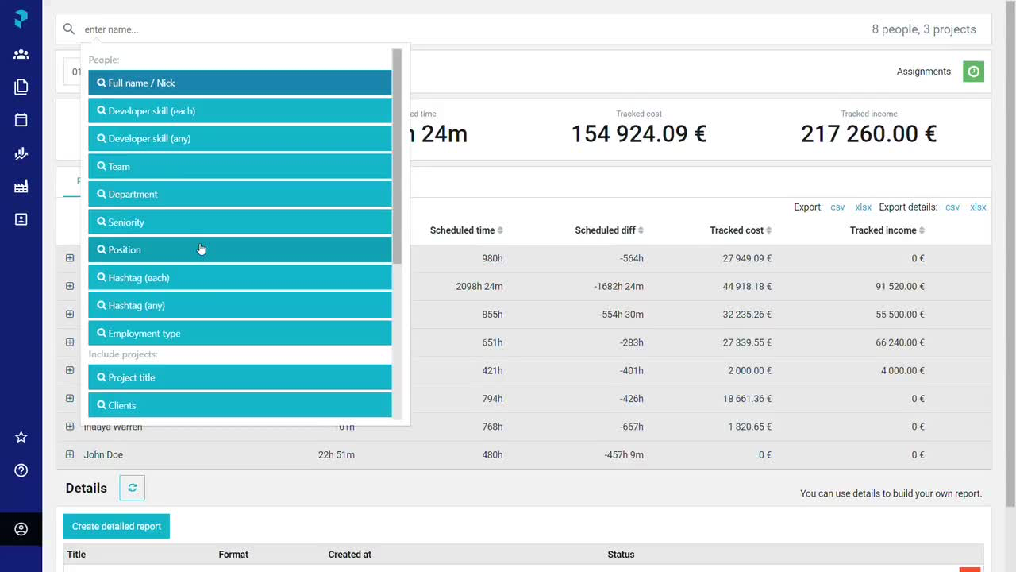Select the Position filter option

pos(240,249)
